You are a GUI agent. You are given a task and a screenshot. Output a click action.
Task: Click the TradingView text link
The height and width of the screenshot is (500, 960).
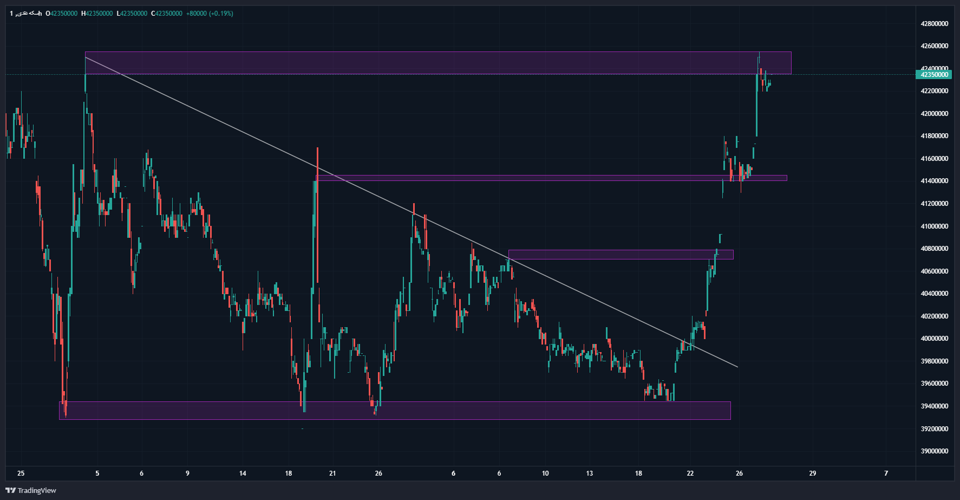click(x=37, y=491)
